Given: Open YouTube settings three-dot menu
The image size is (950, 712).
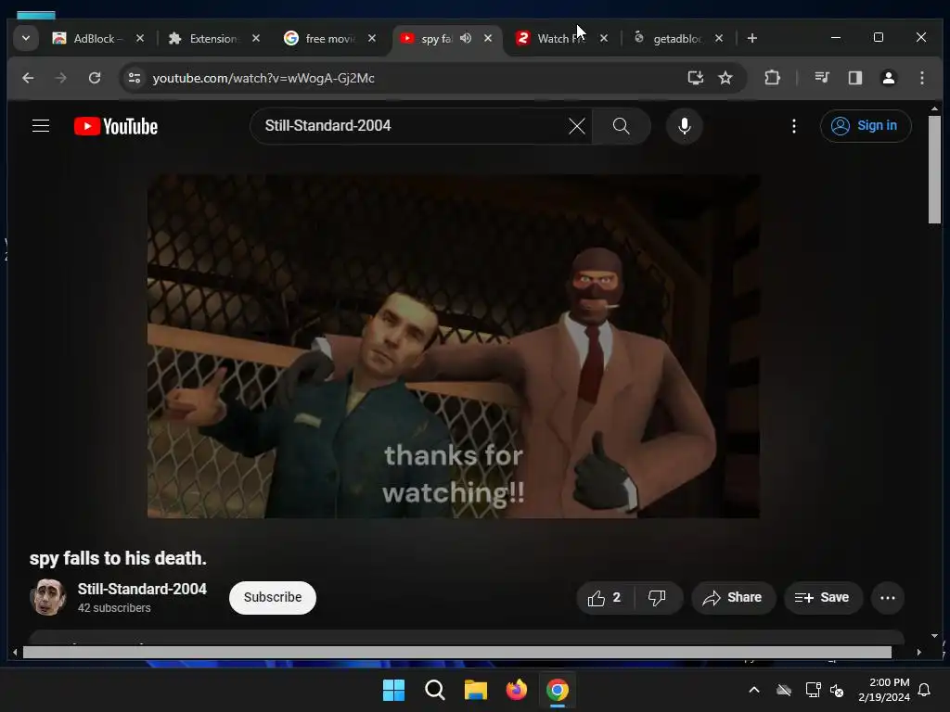Looking at the screenshot, I should (x=794, y=126).
